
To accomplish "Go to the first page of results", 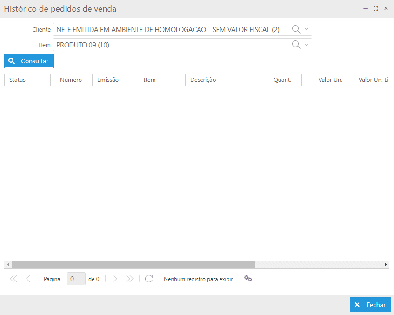I will tap(13, 279).
